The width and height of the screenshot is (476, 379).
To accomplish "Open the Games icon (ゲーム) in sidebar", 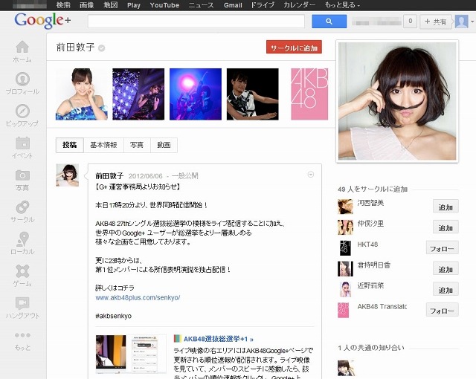I will point(22,271).
